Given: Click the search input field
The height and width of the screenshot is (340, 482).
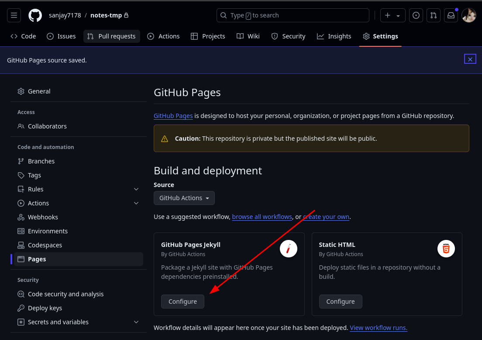Looking at the screenshot, I should [293, 15].
